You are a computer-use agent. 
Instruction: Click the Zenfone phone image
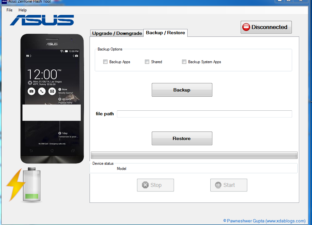tap(52, 99)
